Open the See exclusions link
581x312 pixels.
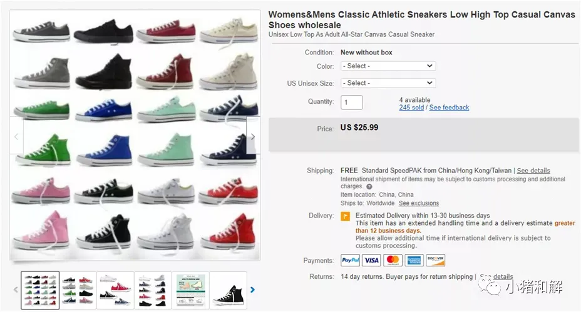click(419, 203)
